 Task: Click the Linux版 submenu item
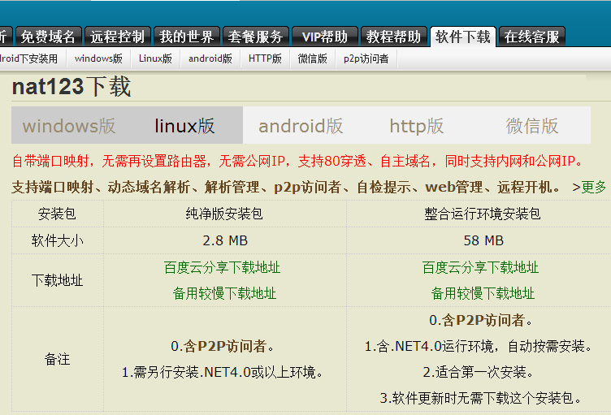click(155, 58)
